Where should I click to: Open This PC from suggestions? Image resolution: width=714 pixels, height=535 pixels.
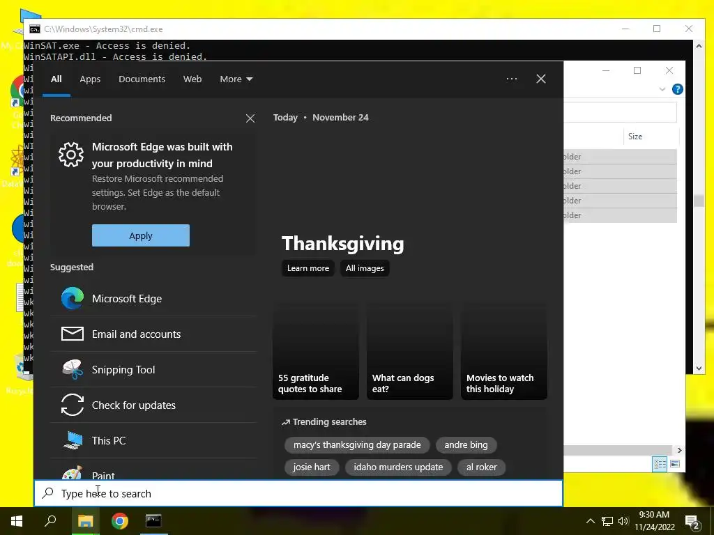(x=153, y=440)
